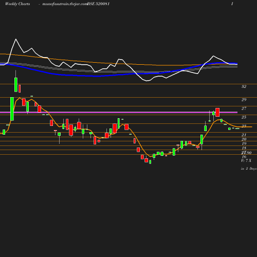The image size is (257, 257).
Task: Click the tallest green candlestick near the left
Action: click(x=12, y=109)
